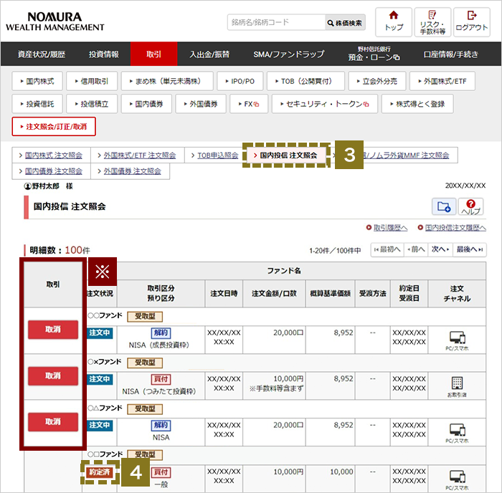Viewport: 502px width, 493px height.
Task: Go to 国内債券 submenu
Action: (146, 104)
